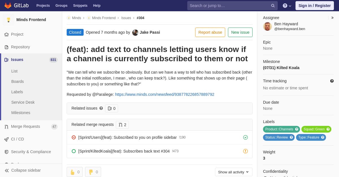Click the search magnifier icon
Screen dimensions: 339x177
[273, 6]
